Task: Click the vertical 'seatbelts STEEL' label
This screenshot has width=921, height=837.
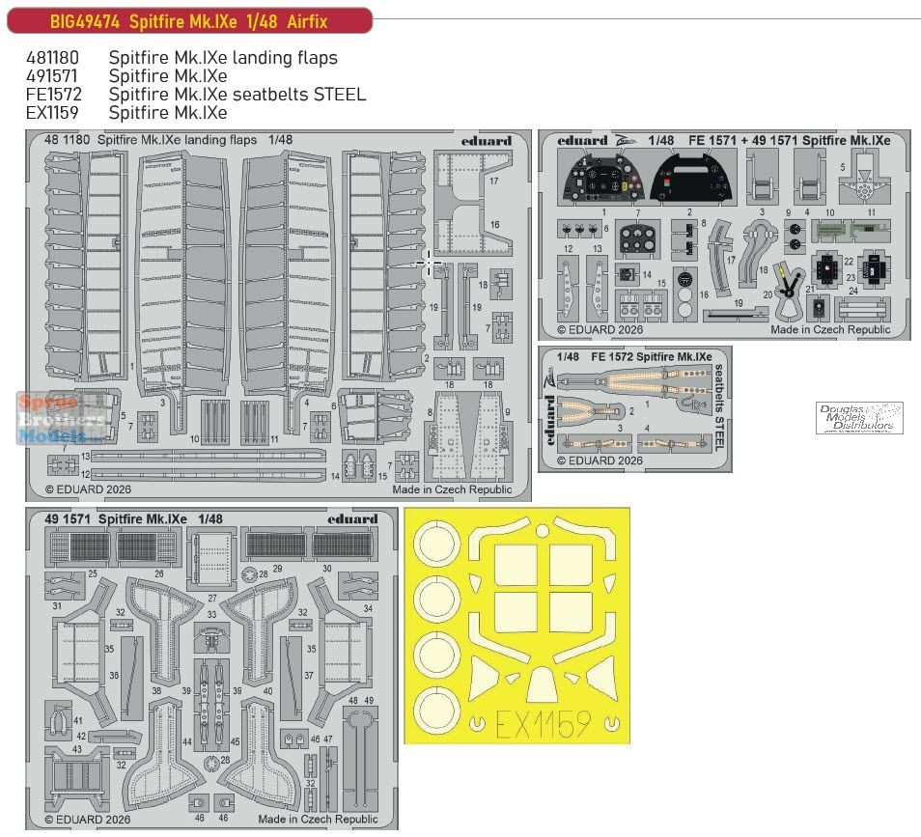Action: (719, 407)
